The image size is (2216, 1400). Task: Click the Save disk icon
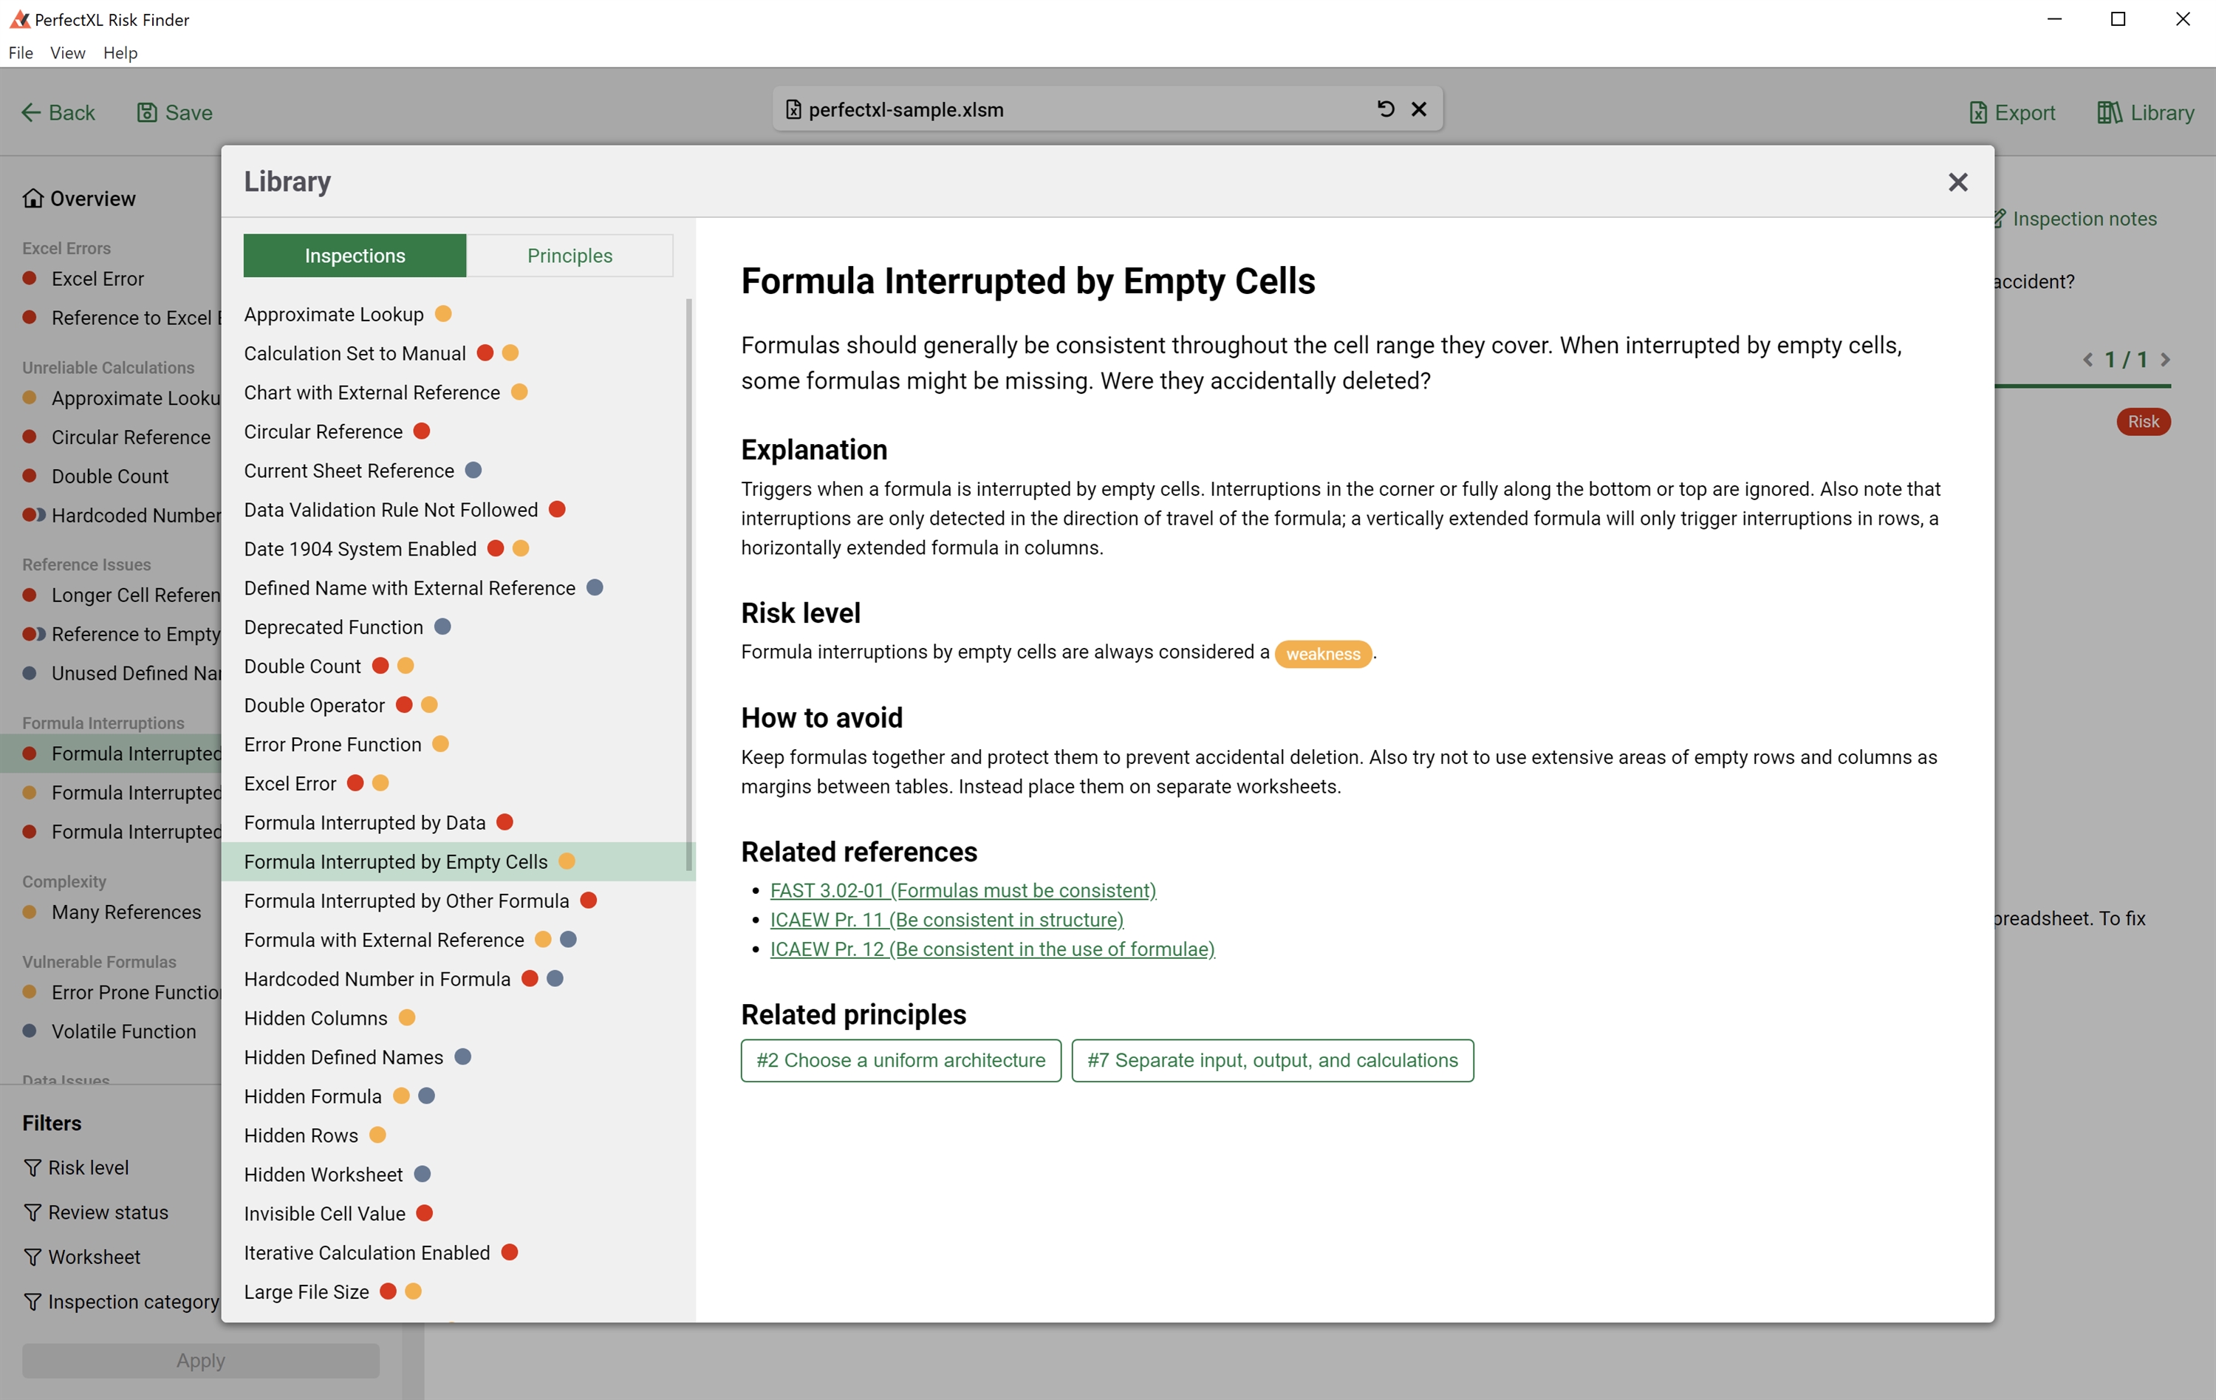(146, 112)
